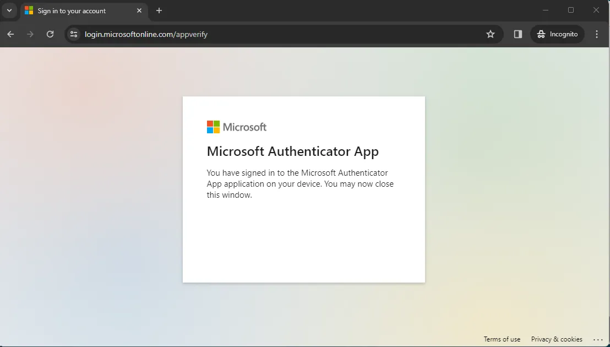Image resolution: width=610 pixels, height=347 pixels.
Task: Open the Terms of use link
Action: coord(502,339)
